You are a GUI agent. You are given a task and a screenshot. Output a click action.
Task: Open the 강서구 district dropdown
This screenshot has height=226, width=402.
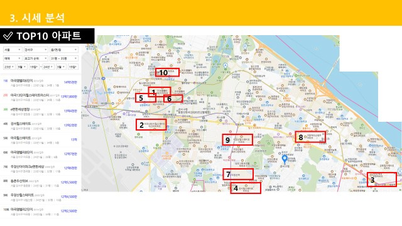[36, 50]
